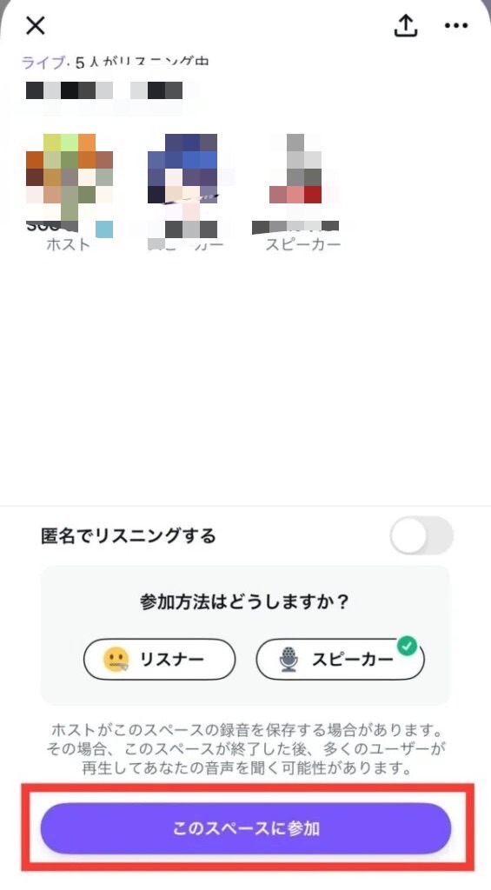
Task: Join with the このスペースに参加 button
Action: 246,828
